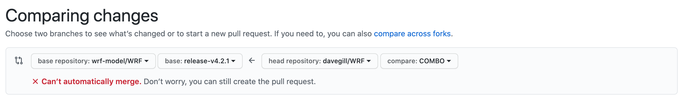Click the red X merge conflict icon
The height and width of the screenshot is (99, 681).
[35, 81]
